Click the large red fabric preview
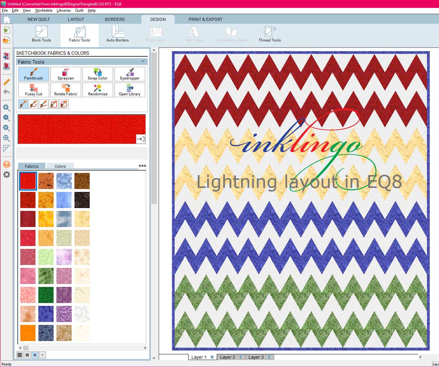The width and height of the screenshot is (439, 367). pyautogui.click(x=82, y=129)
